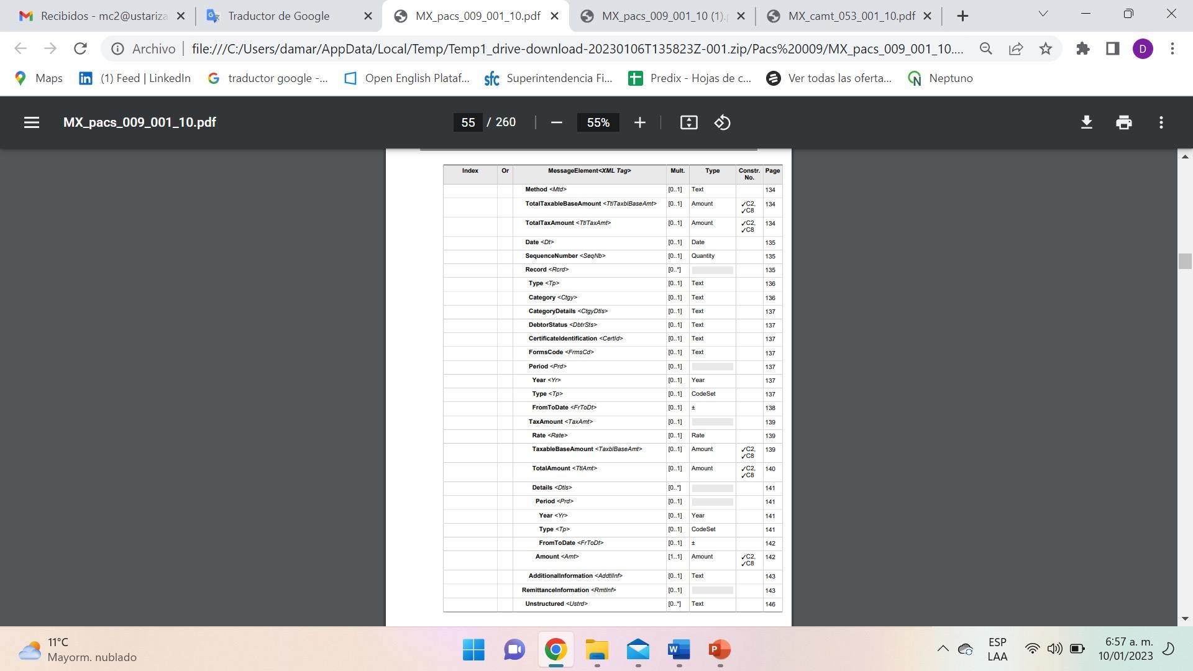Switch to the MX_camt_053_001_10.pdf tab
Viewport: 1193px width, 671px height.
click(851, 16)
